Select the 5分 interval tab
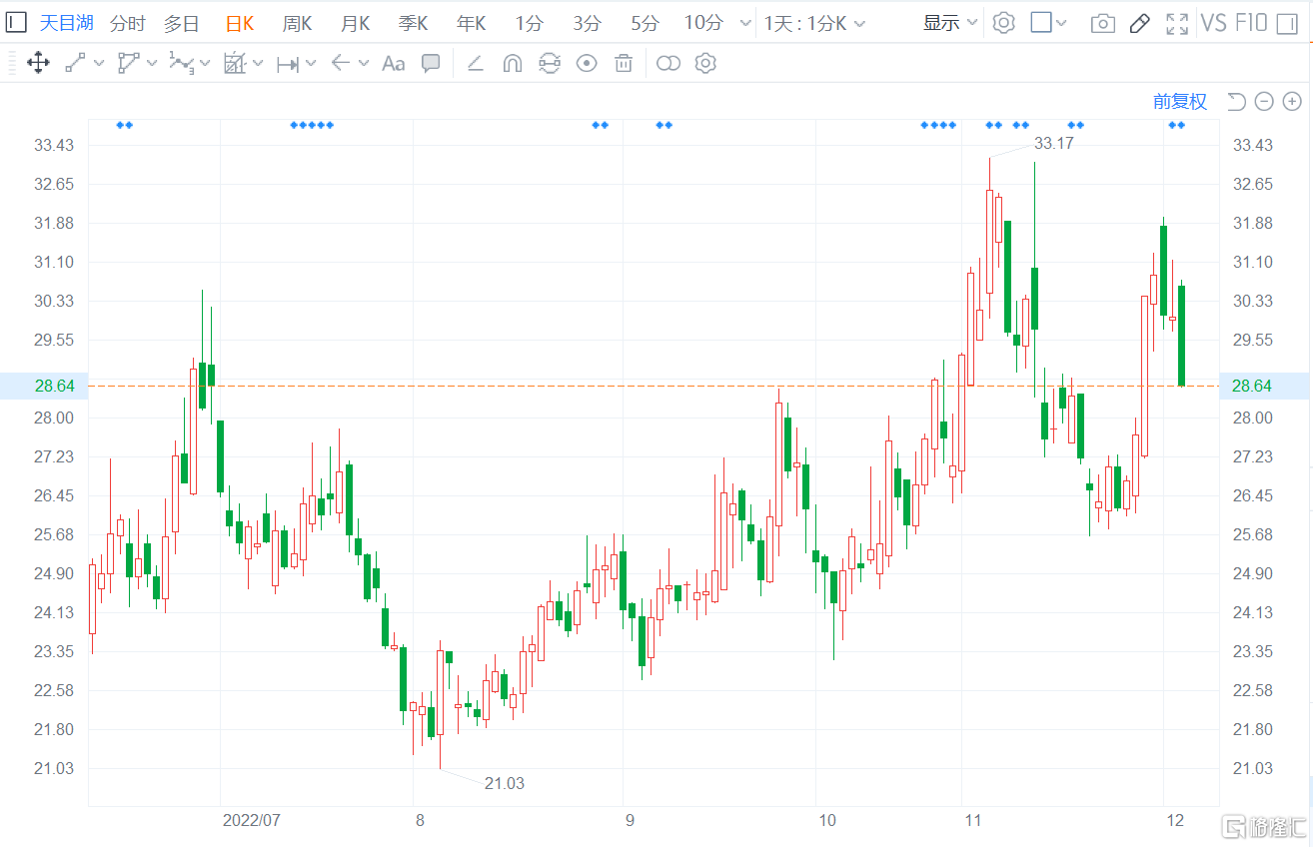 coord(646,23)
